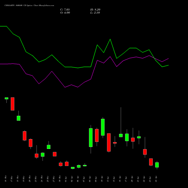
Task: Select the open value 'O: 4.00'
Action: (x=65, y=13)
